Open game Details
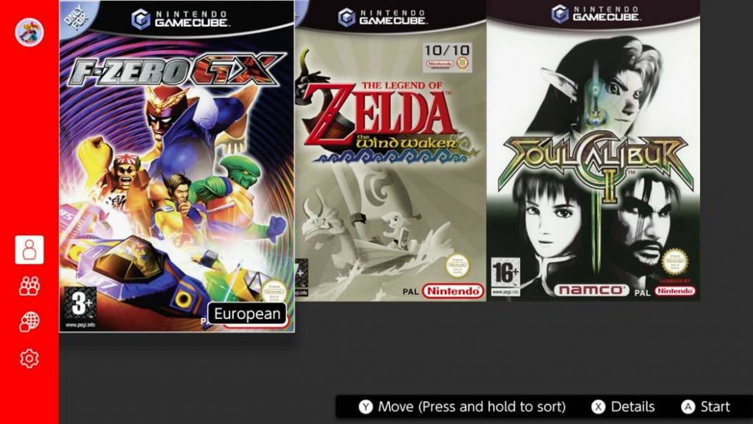This screenshot has width=753, height=424. pos(632,407)
